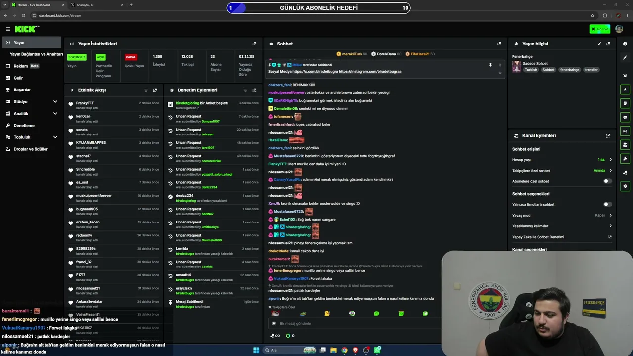This screenshot has height=356, width=633.
Task: Toggle Abonelere özel sohbet switch
Action: pos(607,181)
